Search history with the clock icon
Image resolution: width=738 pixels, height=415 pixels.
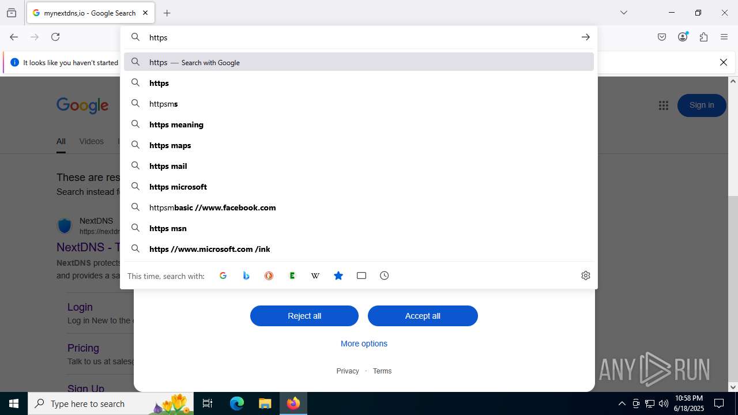click(385, 276)
